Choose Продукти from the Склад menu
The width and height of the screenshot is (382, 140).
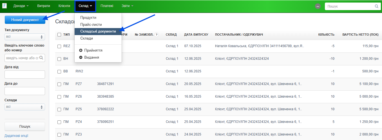tap(88, 18)
